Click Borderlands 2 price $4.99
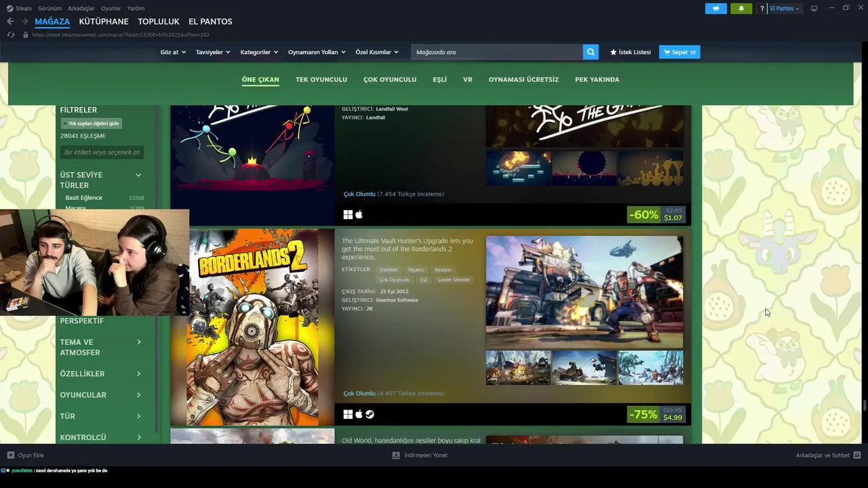The height and width of the screenshot is (488, 868). coord(673,418)
